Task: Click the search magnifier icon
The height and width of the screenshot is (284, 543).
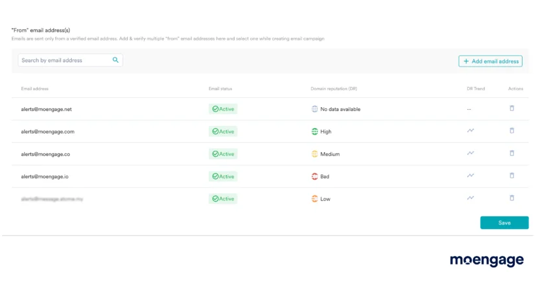Action: pos(116,60)
